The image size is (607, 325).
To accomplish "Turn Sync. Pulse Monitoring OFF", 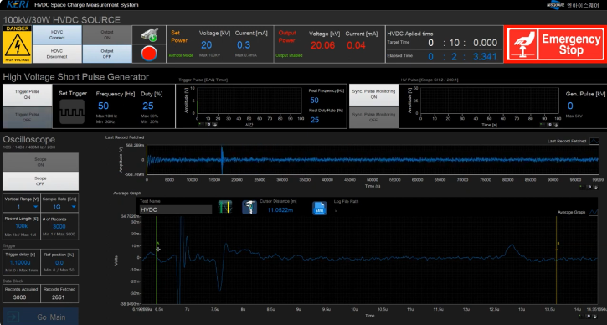I will [x=373, y=117].
